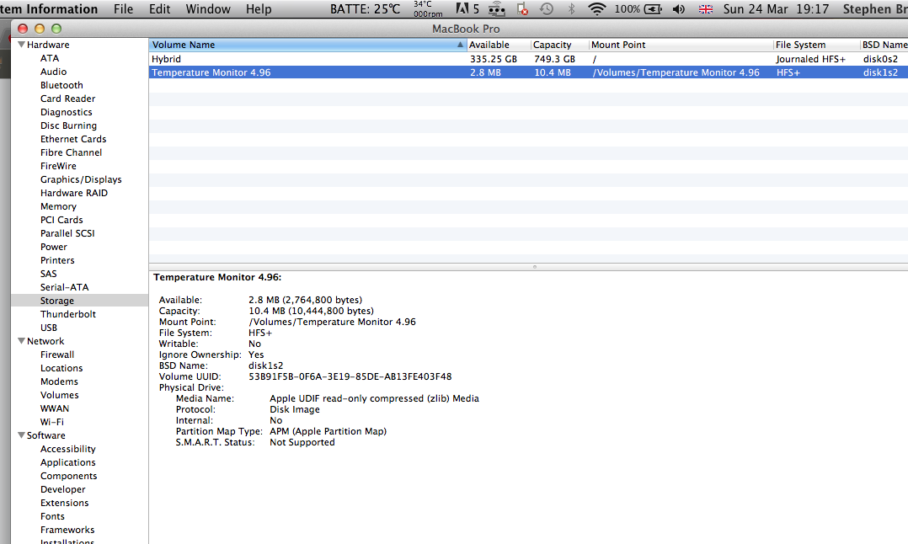Select Extensions under Software
This screenshot has height=544, width=908.
point(64,503)
